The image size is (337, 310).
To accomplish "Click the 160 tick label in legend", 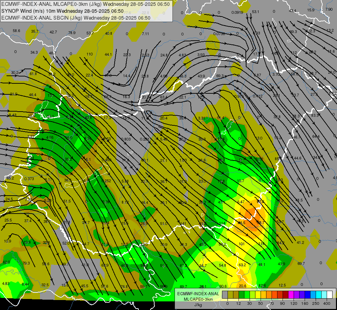I will 305,303.
